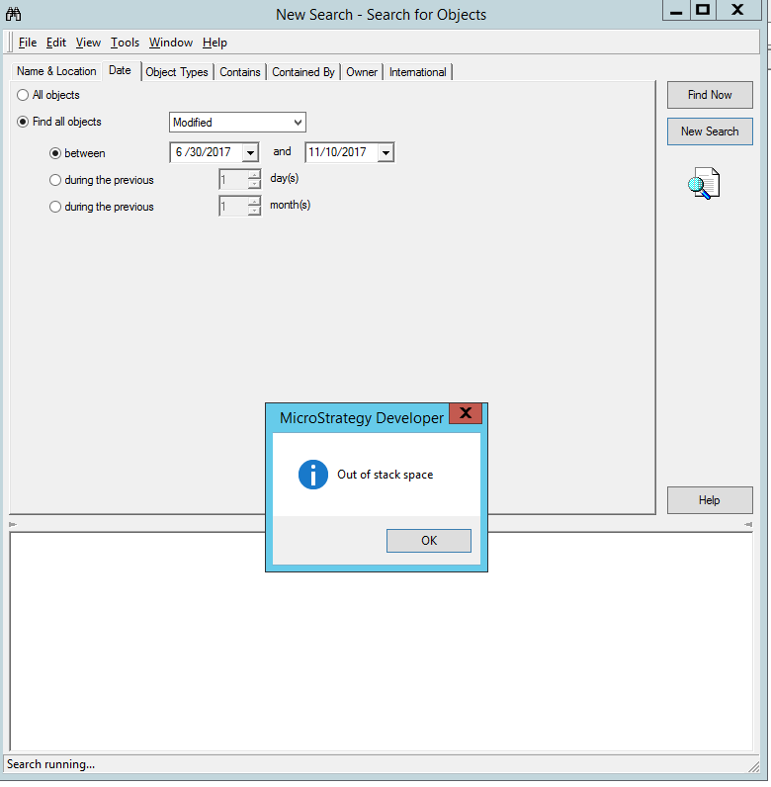
Task: Click the New Search button
Action: click(710, 131)
